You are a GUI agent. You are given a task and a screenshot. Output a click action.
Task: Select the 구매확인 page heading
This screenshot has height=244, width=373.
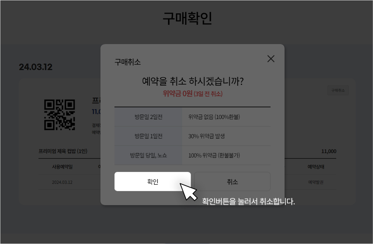point(186,17)
